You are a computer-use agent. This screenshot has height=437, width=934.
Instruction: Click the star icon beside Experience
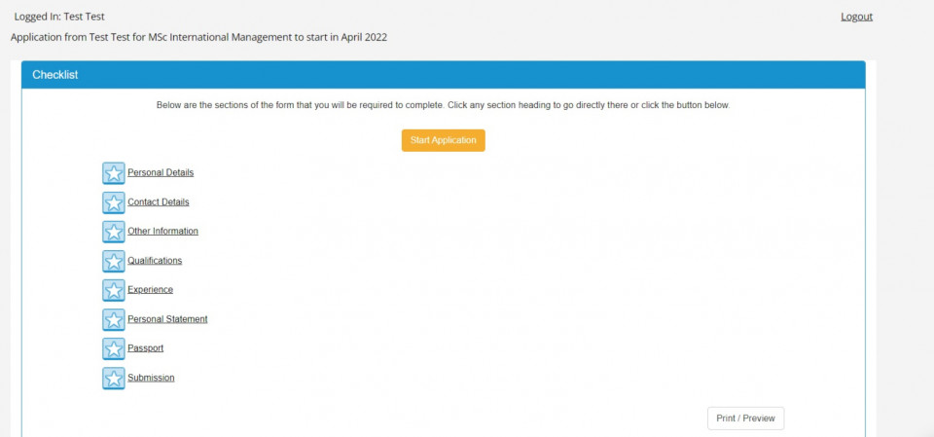113,290
